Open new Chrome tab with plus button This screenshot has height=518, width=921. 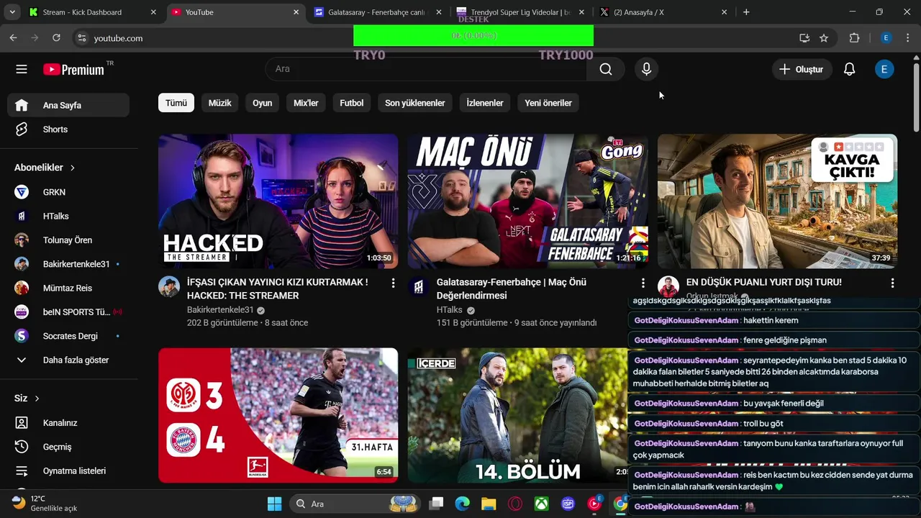point(746,12)
